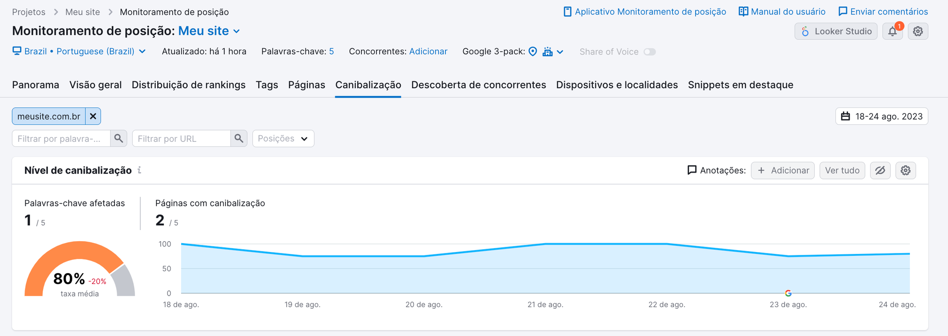Open Dispositivos e localidades tab
This screenshot has width=948, height=336.
[617, 85]
